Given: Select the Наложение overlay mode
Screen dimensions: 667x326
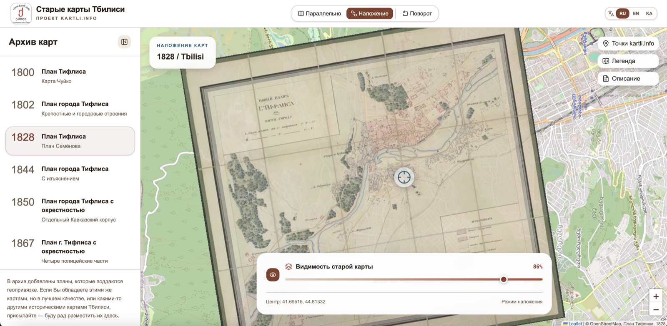Looking at the screenshot, I should 370,13.
